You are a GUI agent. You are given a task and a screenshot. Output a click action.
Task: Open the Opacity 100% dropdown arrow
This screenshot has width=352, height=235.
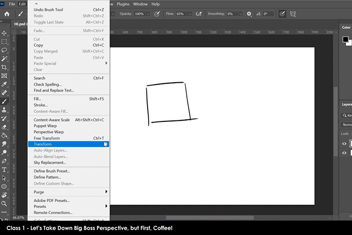(x=148, y=14)
